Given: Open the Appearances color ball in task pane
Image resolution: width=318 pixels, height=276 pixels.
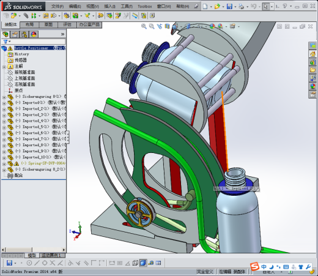Looking at the screenshot, I should pos(312,86).
